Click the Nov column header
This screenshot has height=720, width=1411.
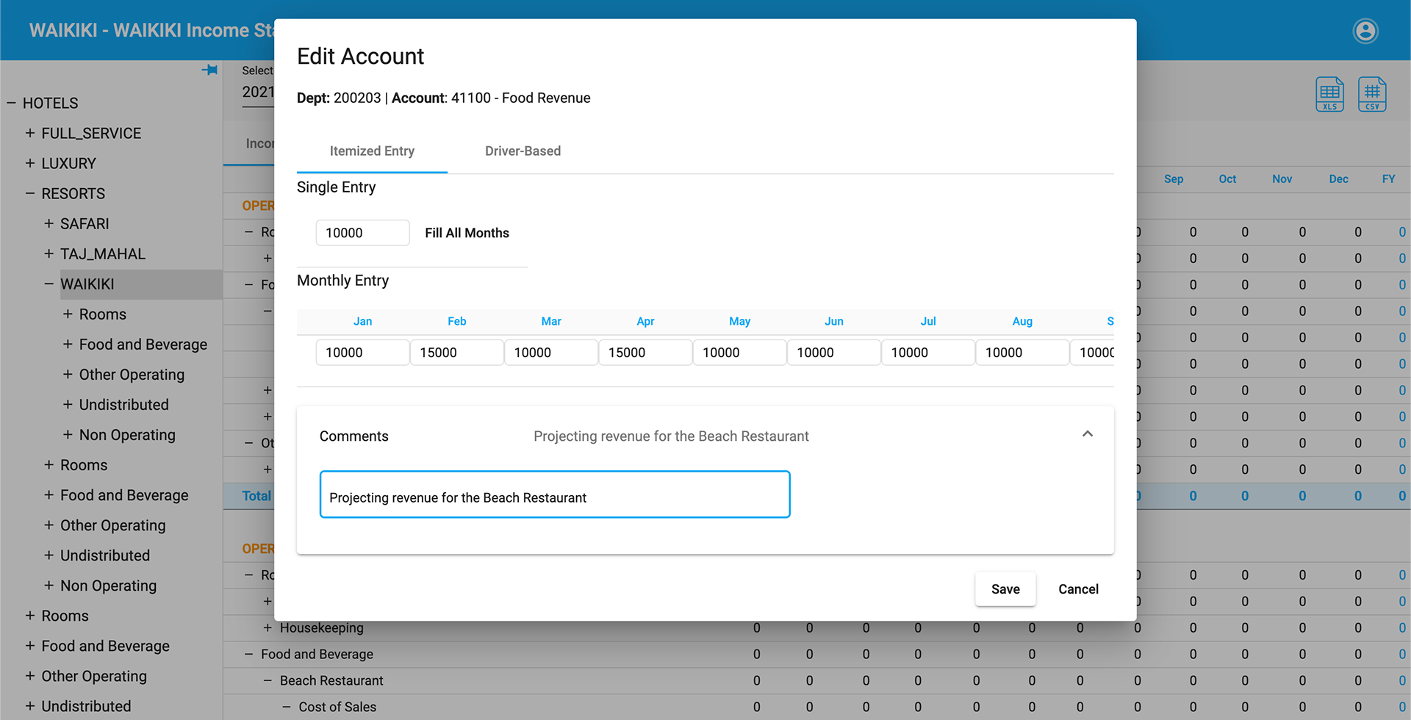1282,179
